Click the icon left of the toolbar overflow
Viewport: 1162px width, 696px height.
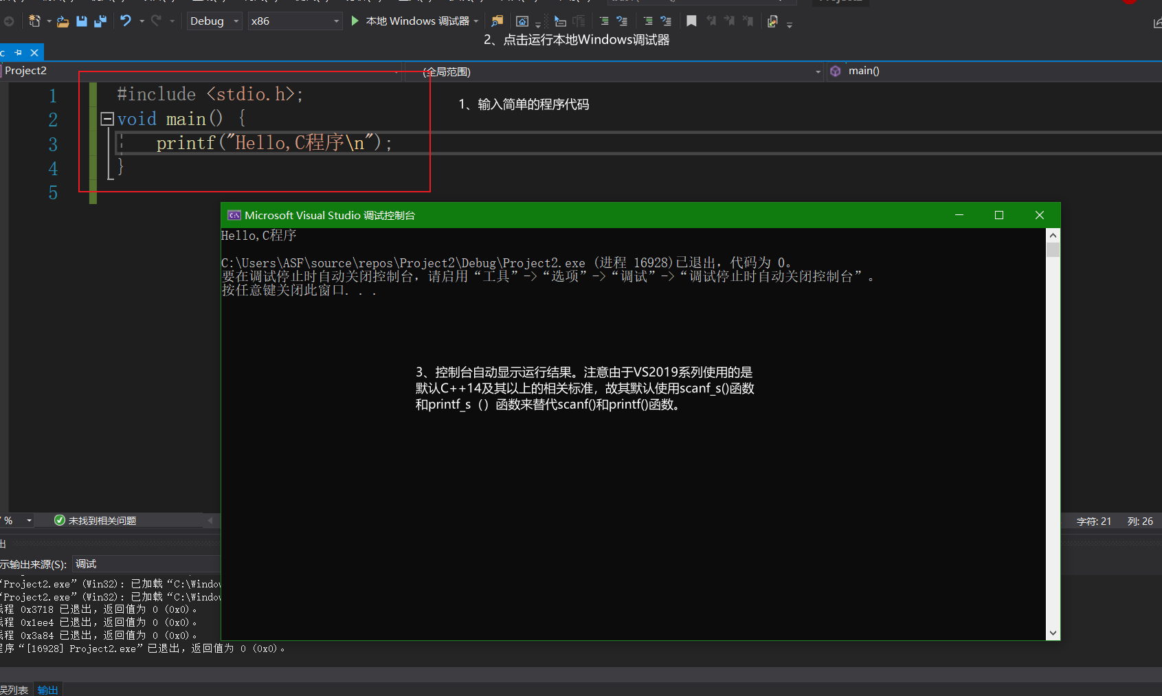point(773,21)
